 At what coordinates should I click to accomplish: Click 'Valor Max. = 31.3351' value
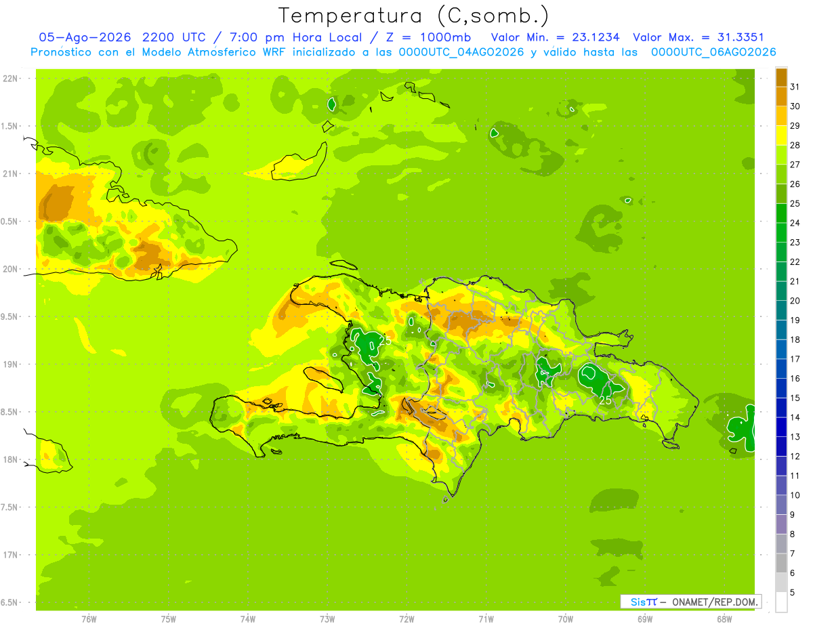coord(699,37)
